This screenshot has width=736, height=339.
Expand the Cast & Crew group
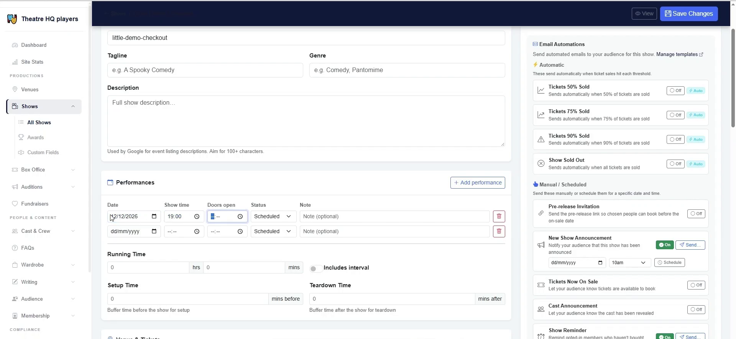pos(73,231)
